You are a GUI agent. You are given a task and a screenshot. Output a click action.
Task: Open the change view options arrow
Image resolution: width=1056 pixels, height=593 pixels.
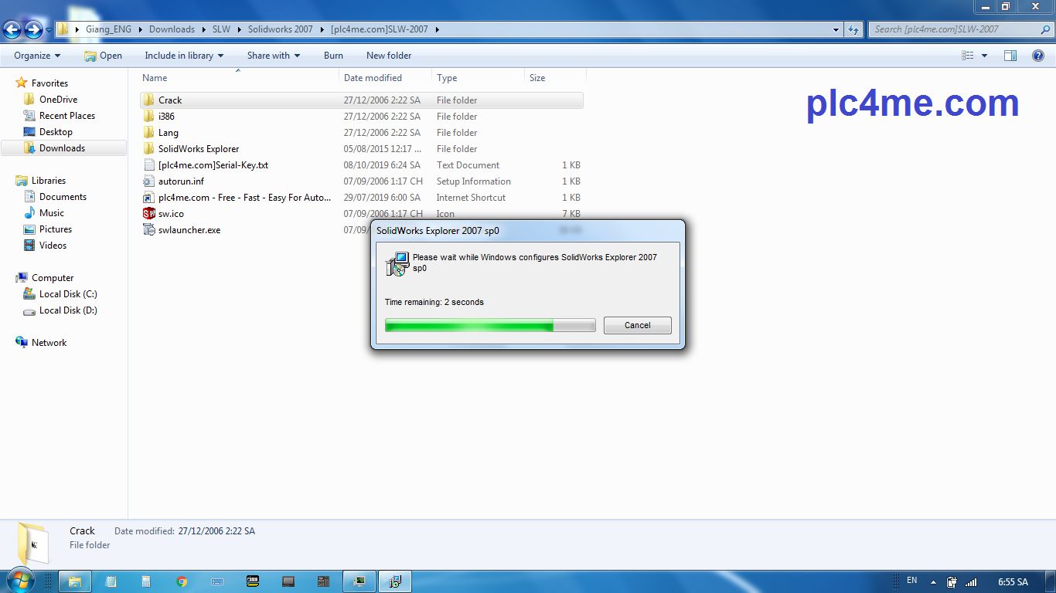point(984,56)
